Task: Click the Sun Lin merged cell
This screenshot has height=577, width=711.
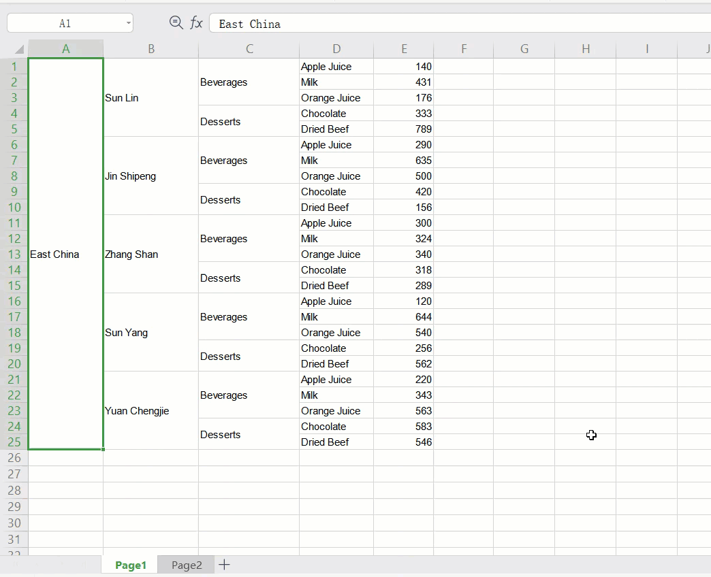Action: (x=151, y=98)
